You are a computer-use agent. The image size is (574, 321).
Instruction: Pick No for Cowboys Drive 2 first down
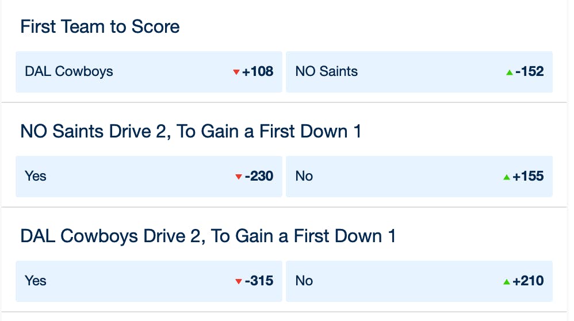point(419,281)
